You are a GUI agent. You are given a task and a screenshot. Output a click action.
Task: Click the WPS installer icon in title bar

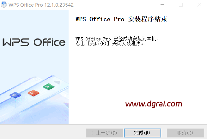(4, 5)
